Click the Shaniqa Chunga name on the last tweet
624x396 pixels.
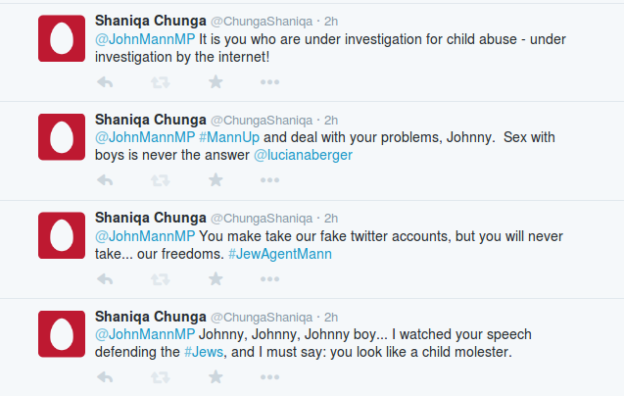tap(149, 316)
